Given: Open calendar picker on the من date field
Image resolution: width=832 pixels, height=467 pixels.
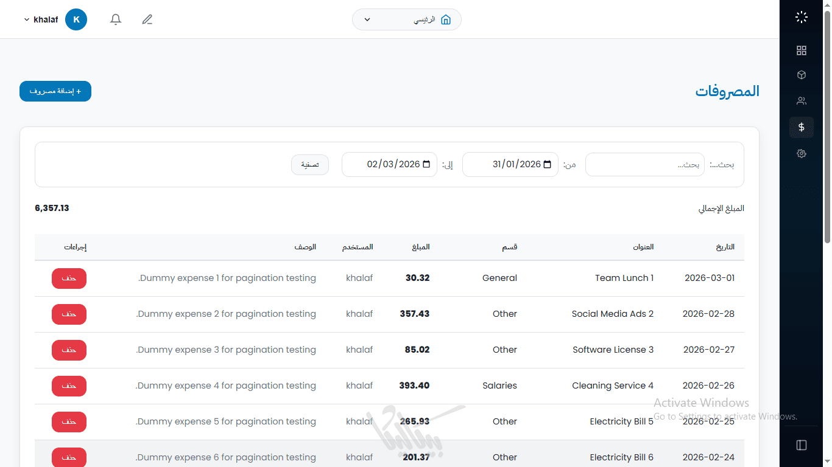Looking at the screenshot, I should [547, 164].
